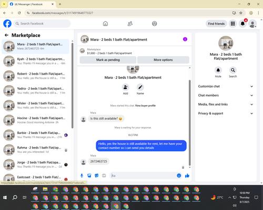Open Windows taskbar search

[x=15, y=197]
